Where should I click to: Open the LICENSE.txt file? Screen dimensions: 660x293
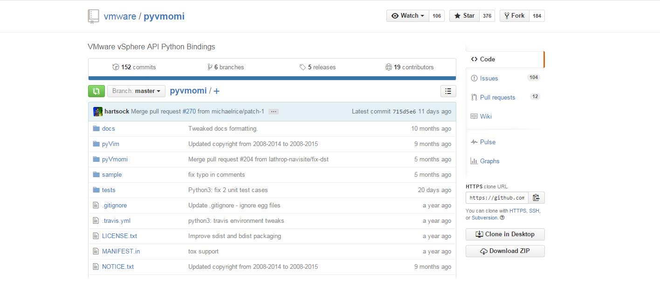coord(119,236)
